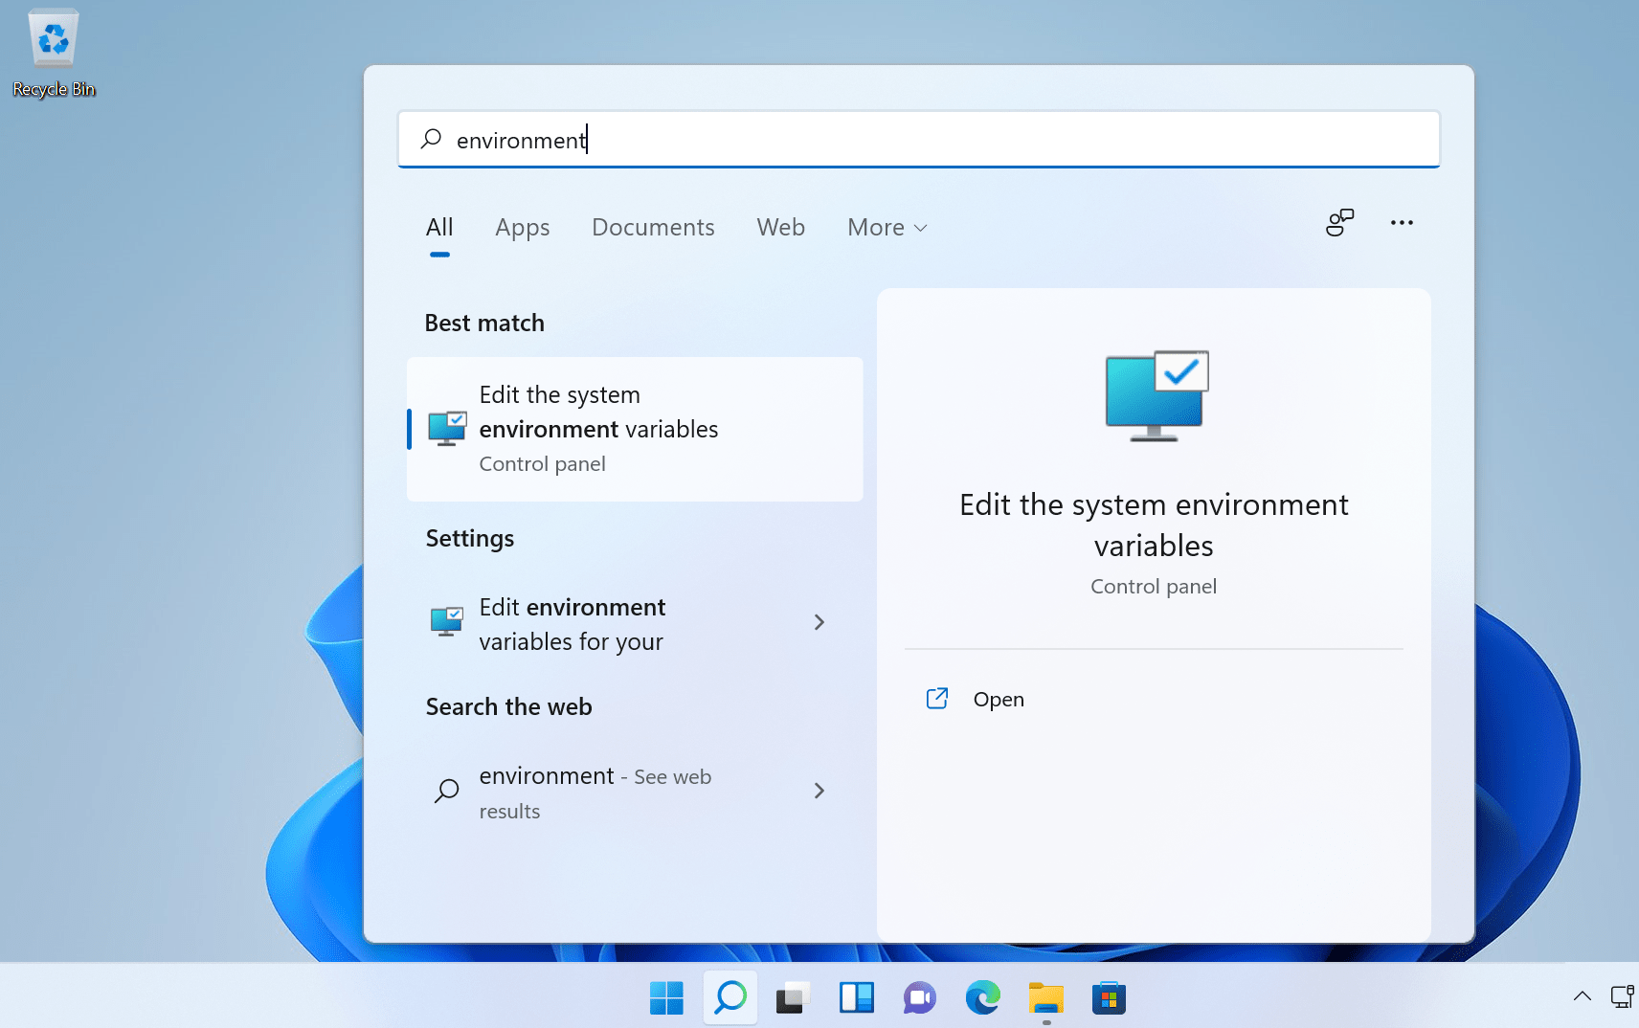
Task: Switch to the Apps search tab
Action: point(523,227)
